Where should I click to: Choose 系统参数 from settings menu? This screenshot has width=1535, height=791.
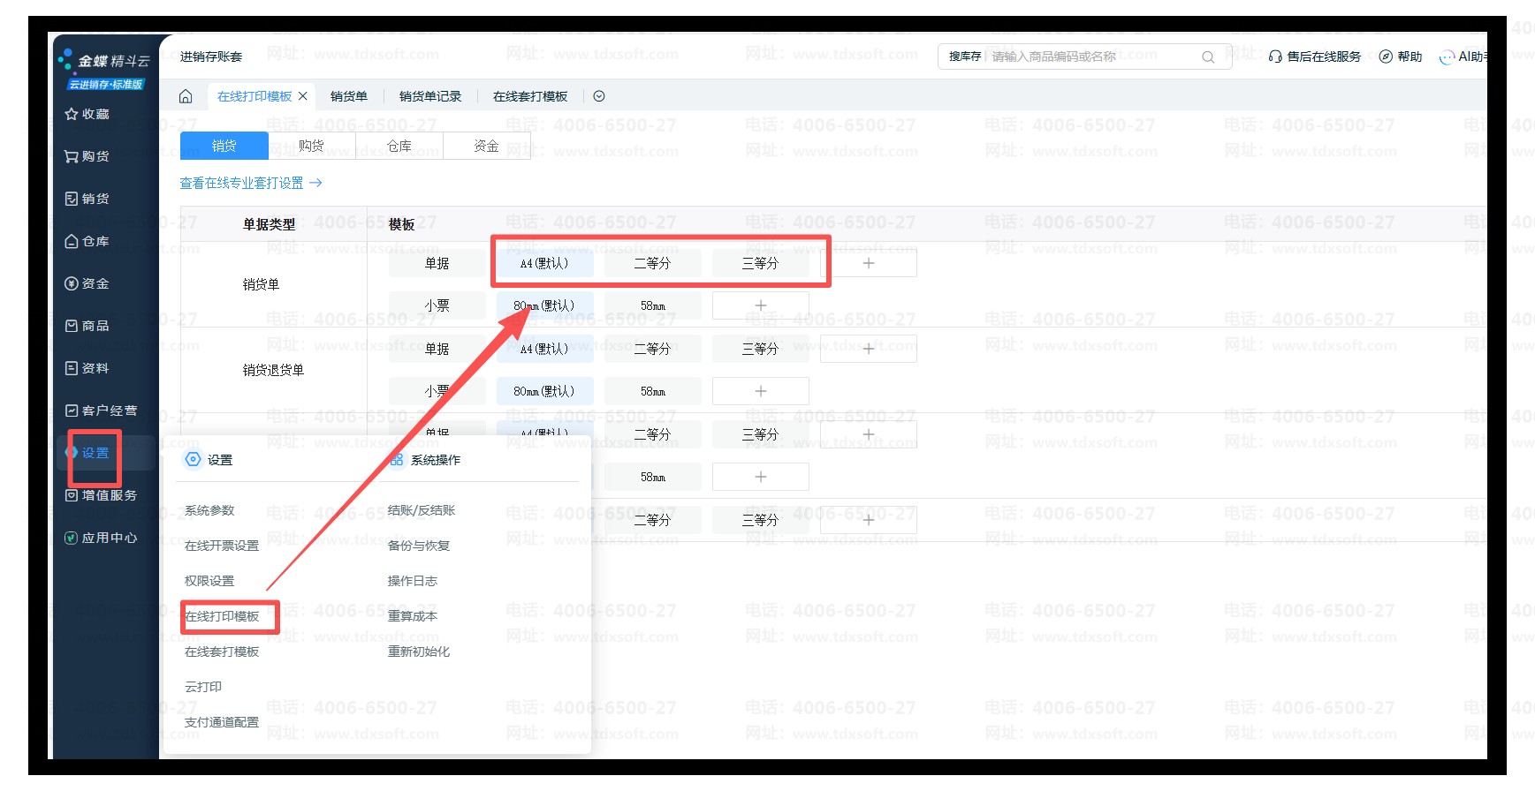(x=209, y=510)
